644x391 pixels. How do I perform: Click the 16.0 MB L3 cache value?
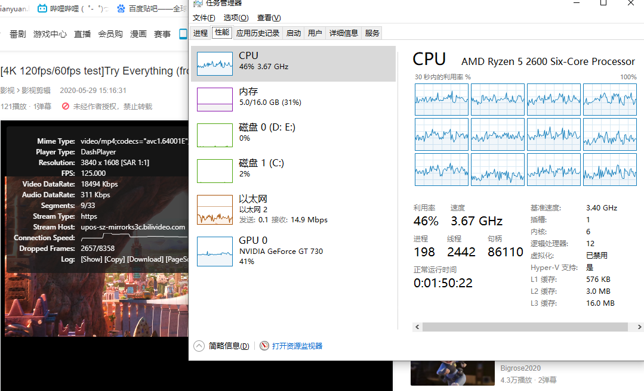(600, 303)
